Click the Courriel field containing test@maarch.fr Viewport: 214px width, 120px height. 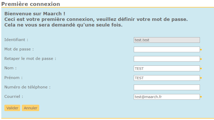[x=167, y=97]
